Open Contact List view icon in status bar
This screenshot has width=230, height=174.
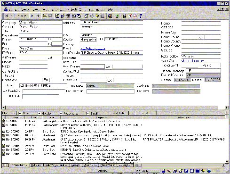pos(169,171)
